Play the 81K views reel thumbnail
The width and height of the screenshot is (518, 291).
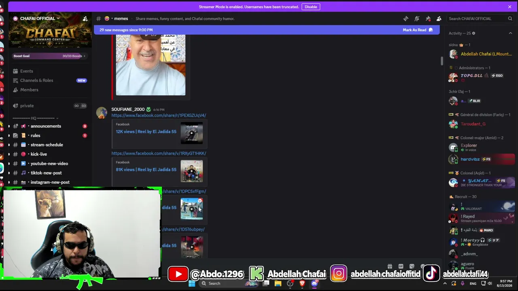click(191, 171)
